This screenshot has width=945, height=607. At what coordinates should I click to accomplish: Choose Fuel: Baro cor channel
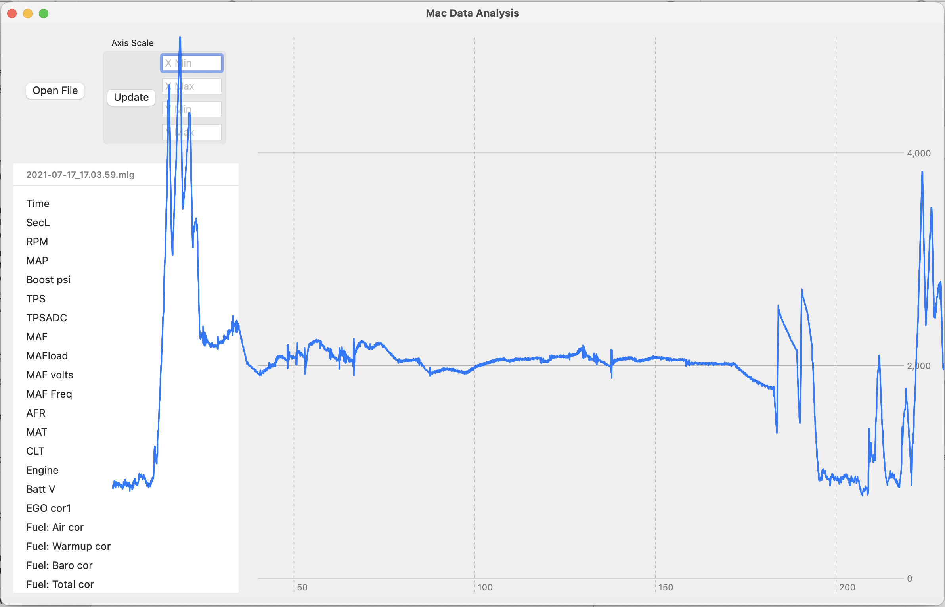click(x=126, y=565)
